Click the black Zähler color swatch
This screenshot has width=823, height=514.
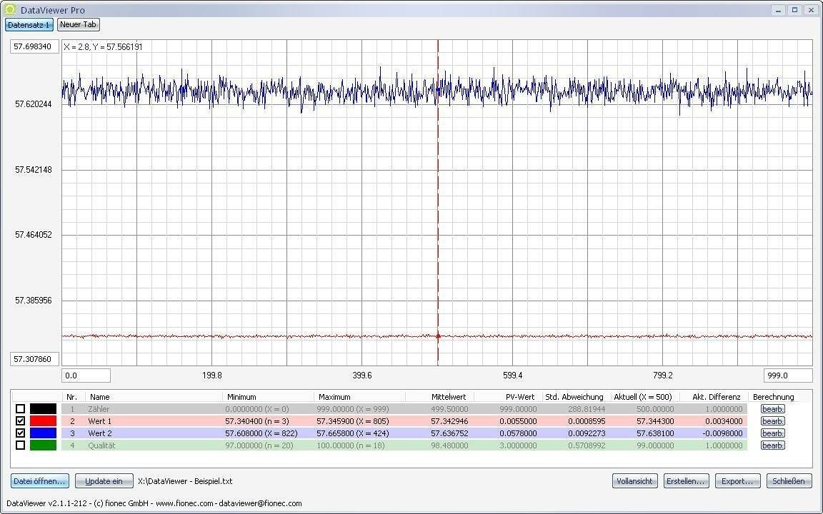pyautogui.click(x=43, y=408)
